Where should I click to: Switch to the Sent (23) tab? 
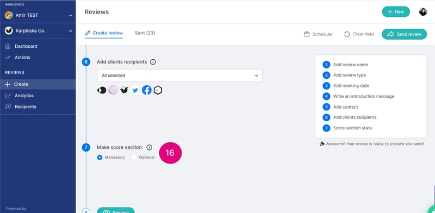145,33
